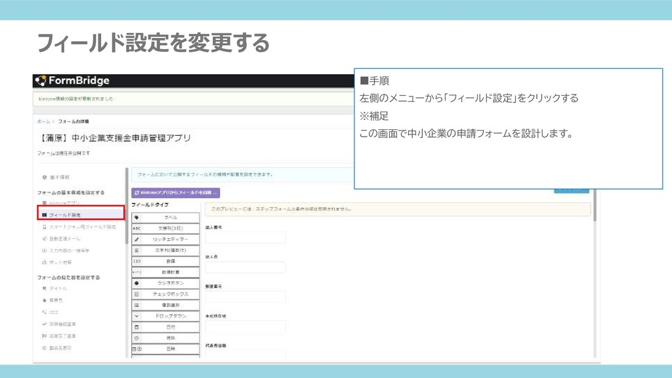Click the 本社所在地 input field
Viewport: 672px width, 378px height.
tap(245, 327)
